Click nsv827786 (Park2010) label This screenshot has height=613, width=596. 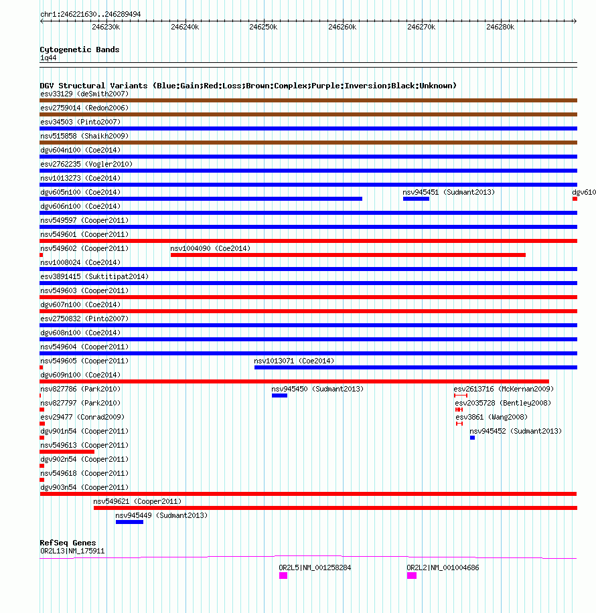(x=80, y=389)
